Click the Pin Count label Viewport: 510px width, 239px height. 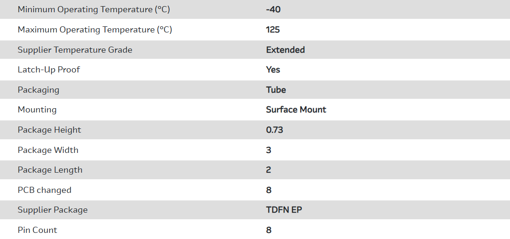(38, 230)
